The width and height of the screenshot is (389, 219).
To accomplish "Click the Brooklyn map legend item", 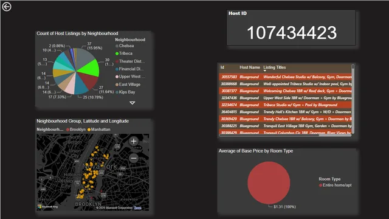I will tap(76, 130).
